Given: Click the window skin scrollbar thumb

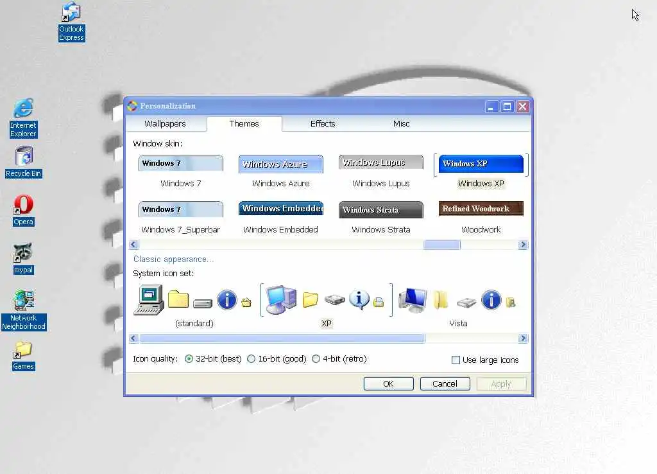Looking at the screenshot, I should pyautogui.click(x=441, y=245).
